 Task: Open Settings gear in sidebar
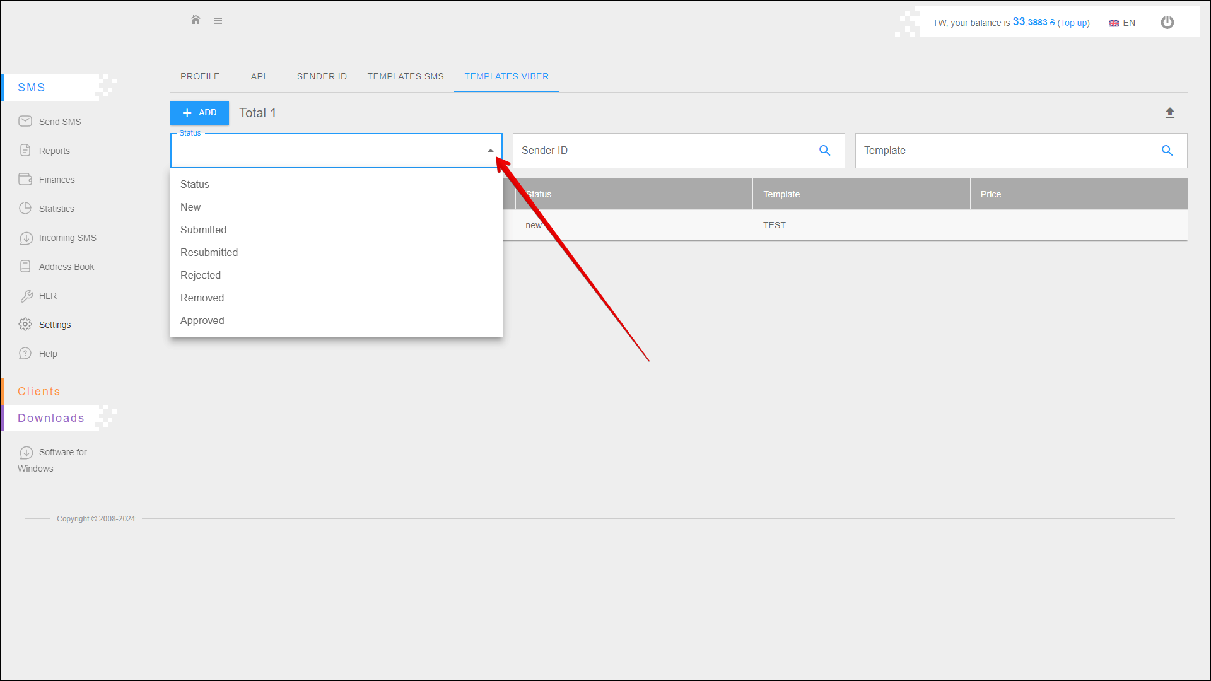coord(25,325)
